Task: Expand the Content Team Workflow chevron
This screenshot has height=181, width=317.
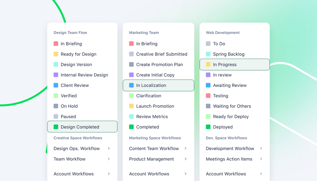Action: (186, 149)
